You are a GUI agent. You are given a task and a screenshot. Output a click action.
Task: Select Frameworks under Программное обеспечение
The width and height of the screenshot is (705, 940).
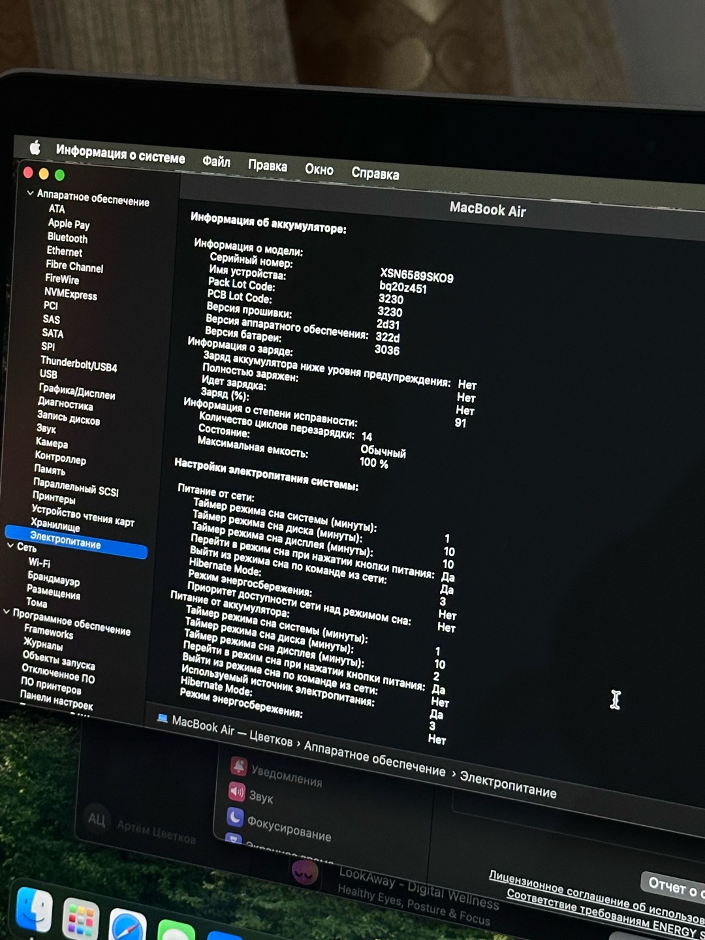click(49, 632)
